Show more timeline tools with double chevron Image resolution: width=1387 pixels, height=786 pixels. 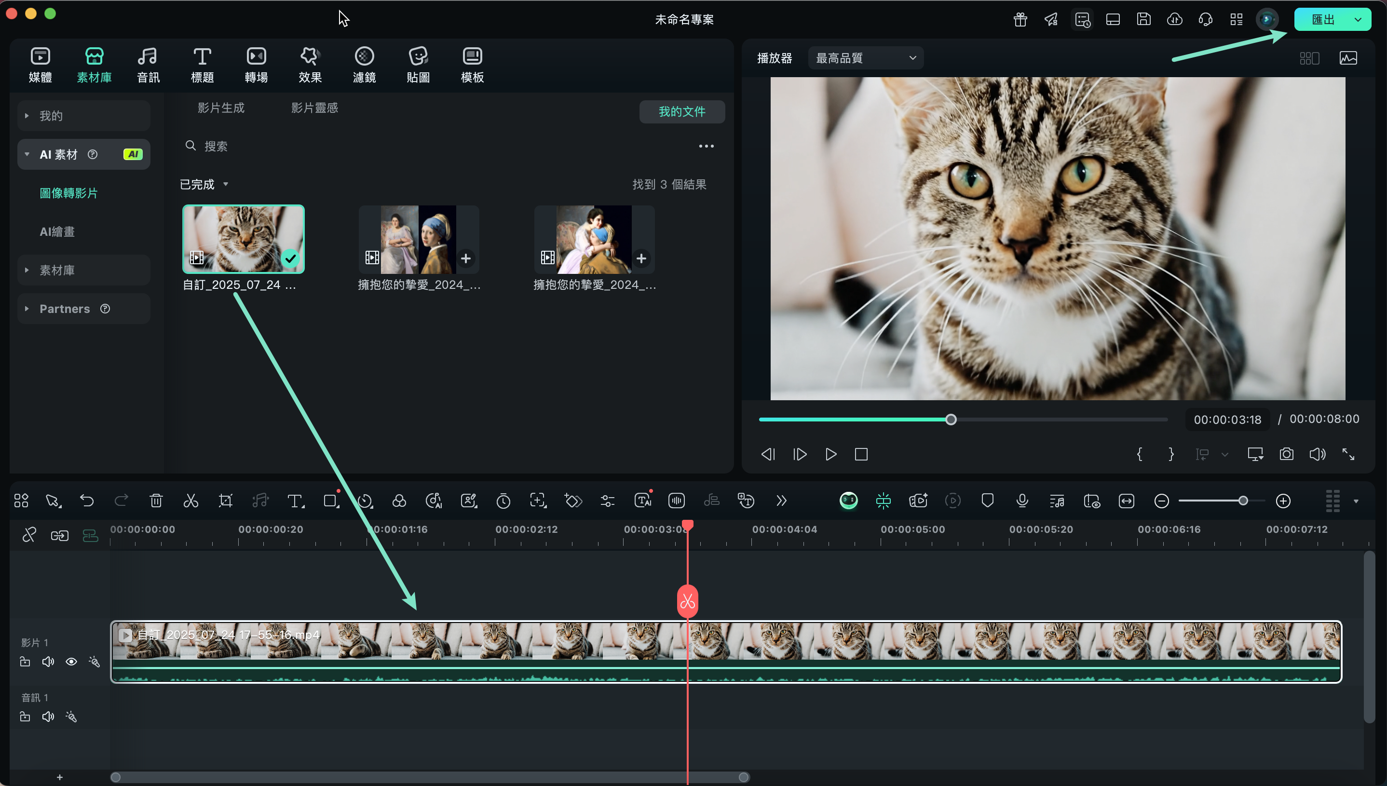click(781, 501)
